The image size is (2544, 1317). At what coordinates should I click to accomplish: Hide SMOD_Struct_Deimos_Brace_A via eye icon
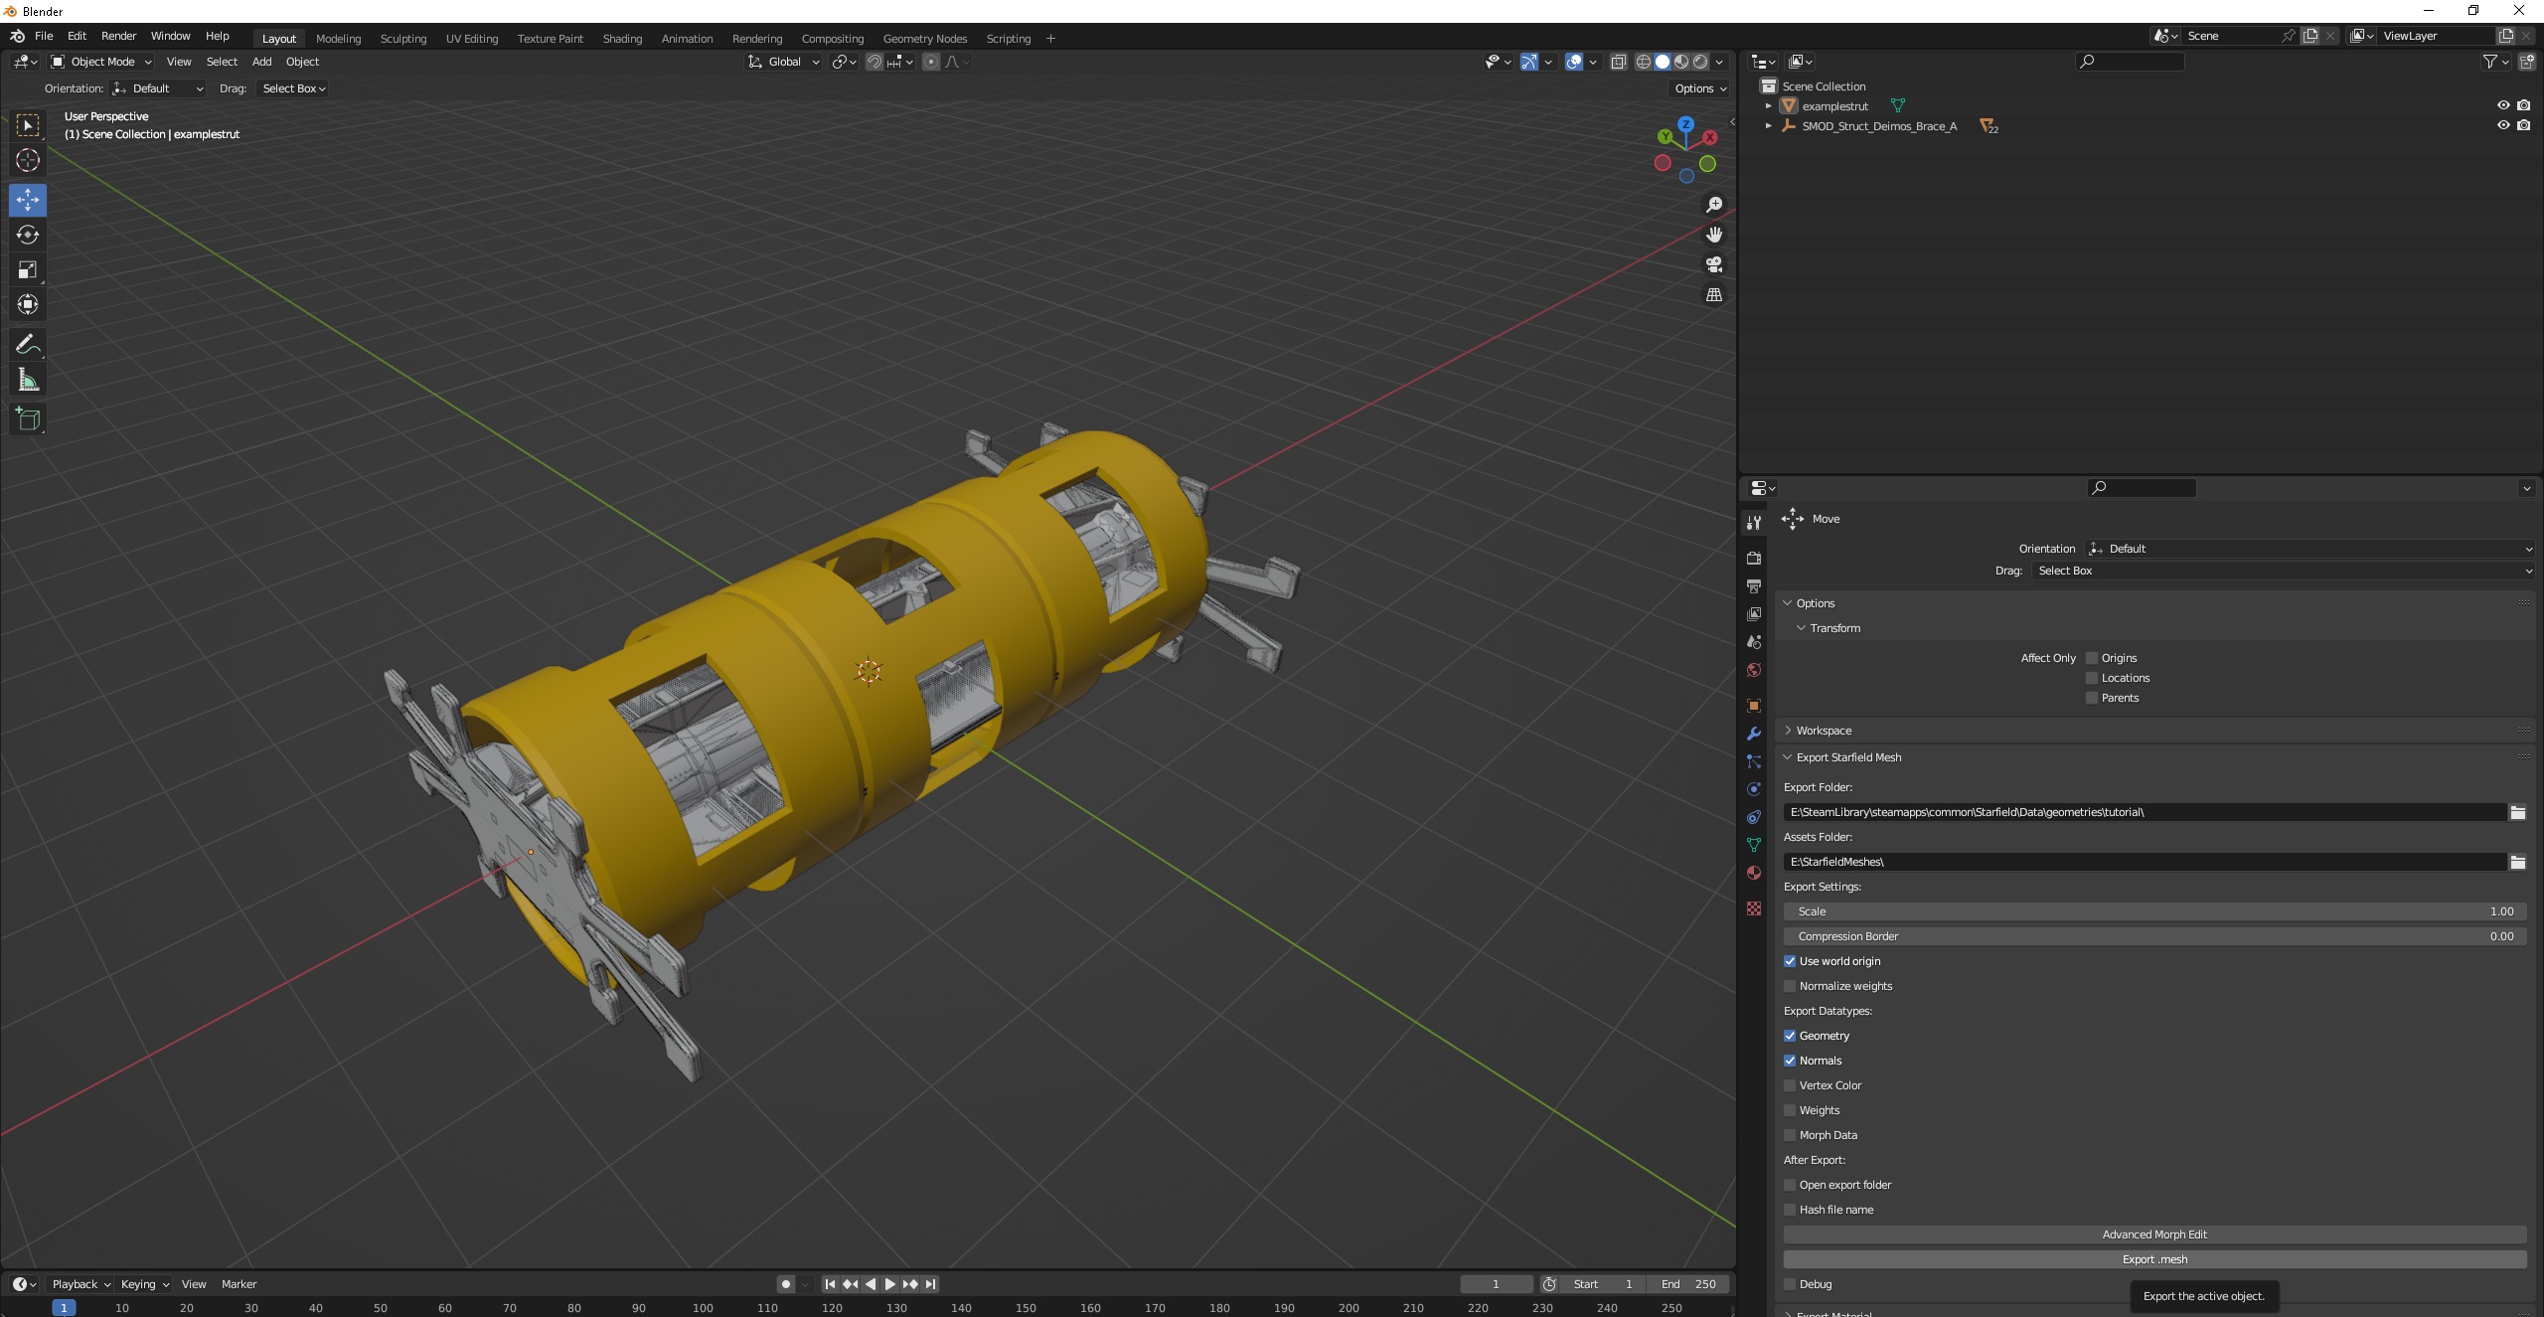[2503, 125]
